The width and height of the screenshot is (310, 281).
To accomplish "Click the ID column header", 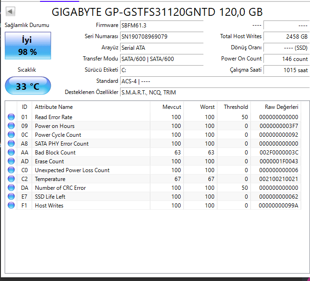I will pos(24,107).
